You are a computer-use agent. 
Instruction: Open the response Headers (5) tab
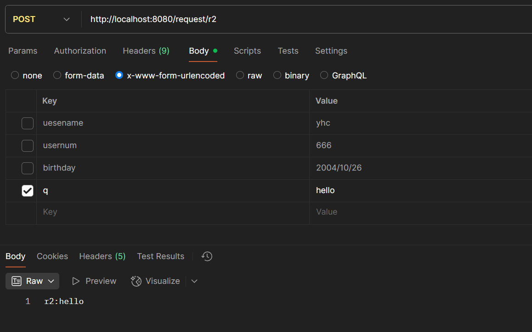(102, 256)
